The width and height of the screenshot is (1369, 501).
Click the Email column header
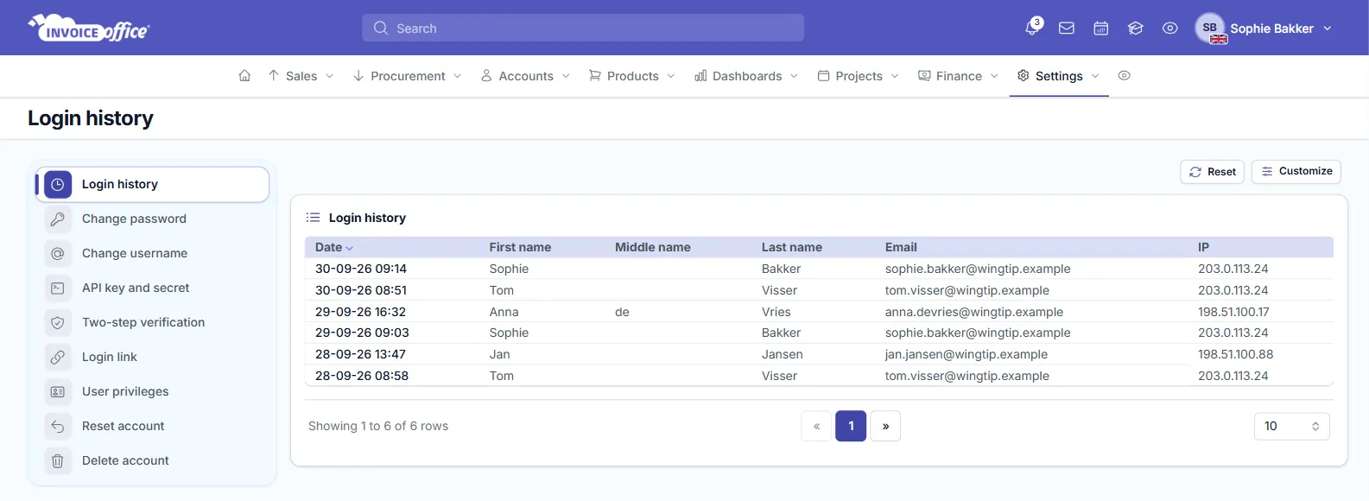tap(901, 247)
